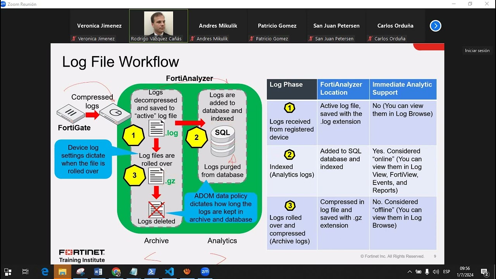Click the SQL database icon on the slide
The height and width of the screenshot is (279, 496).
click(222, 140)
